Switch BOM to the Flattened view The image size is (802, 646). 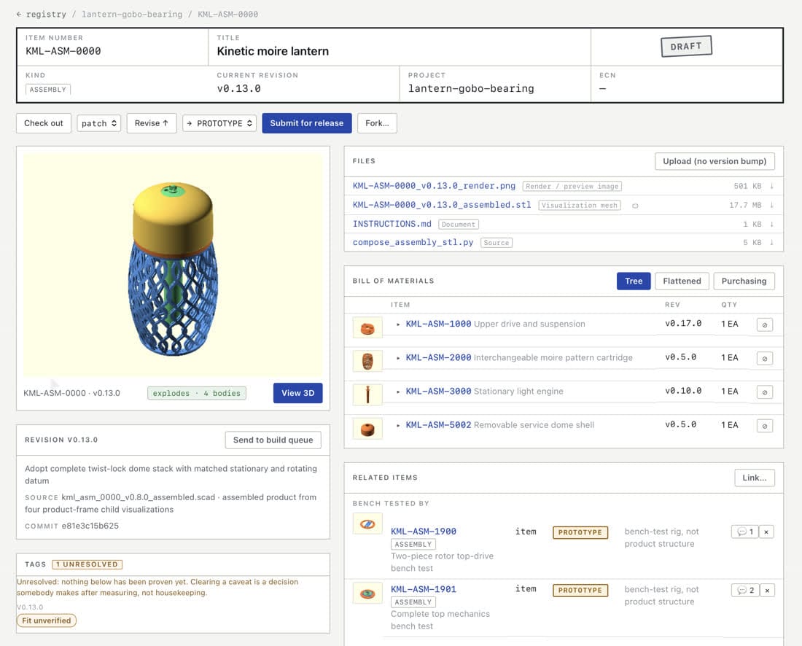pyautogui.click(x=682, y=281)
